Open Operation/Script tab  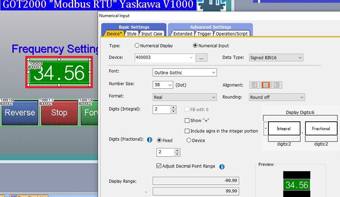(x=232, y=34)
